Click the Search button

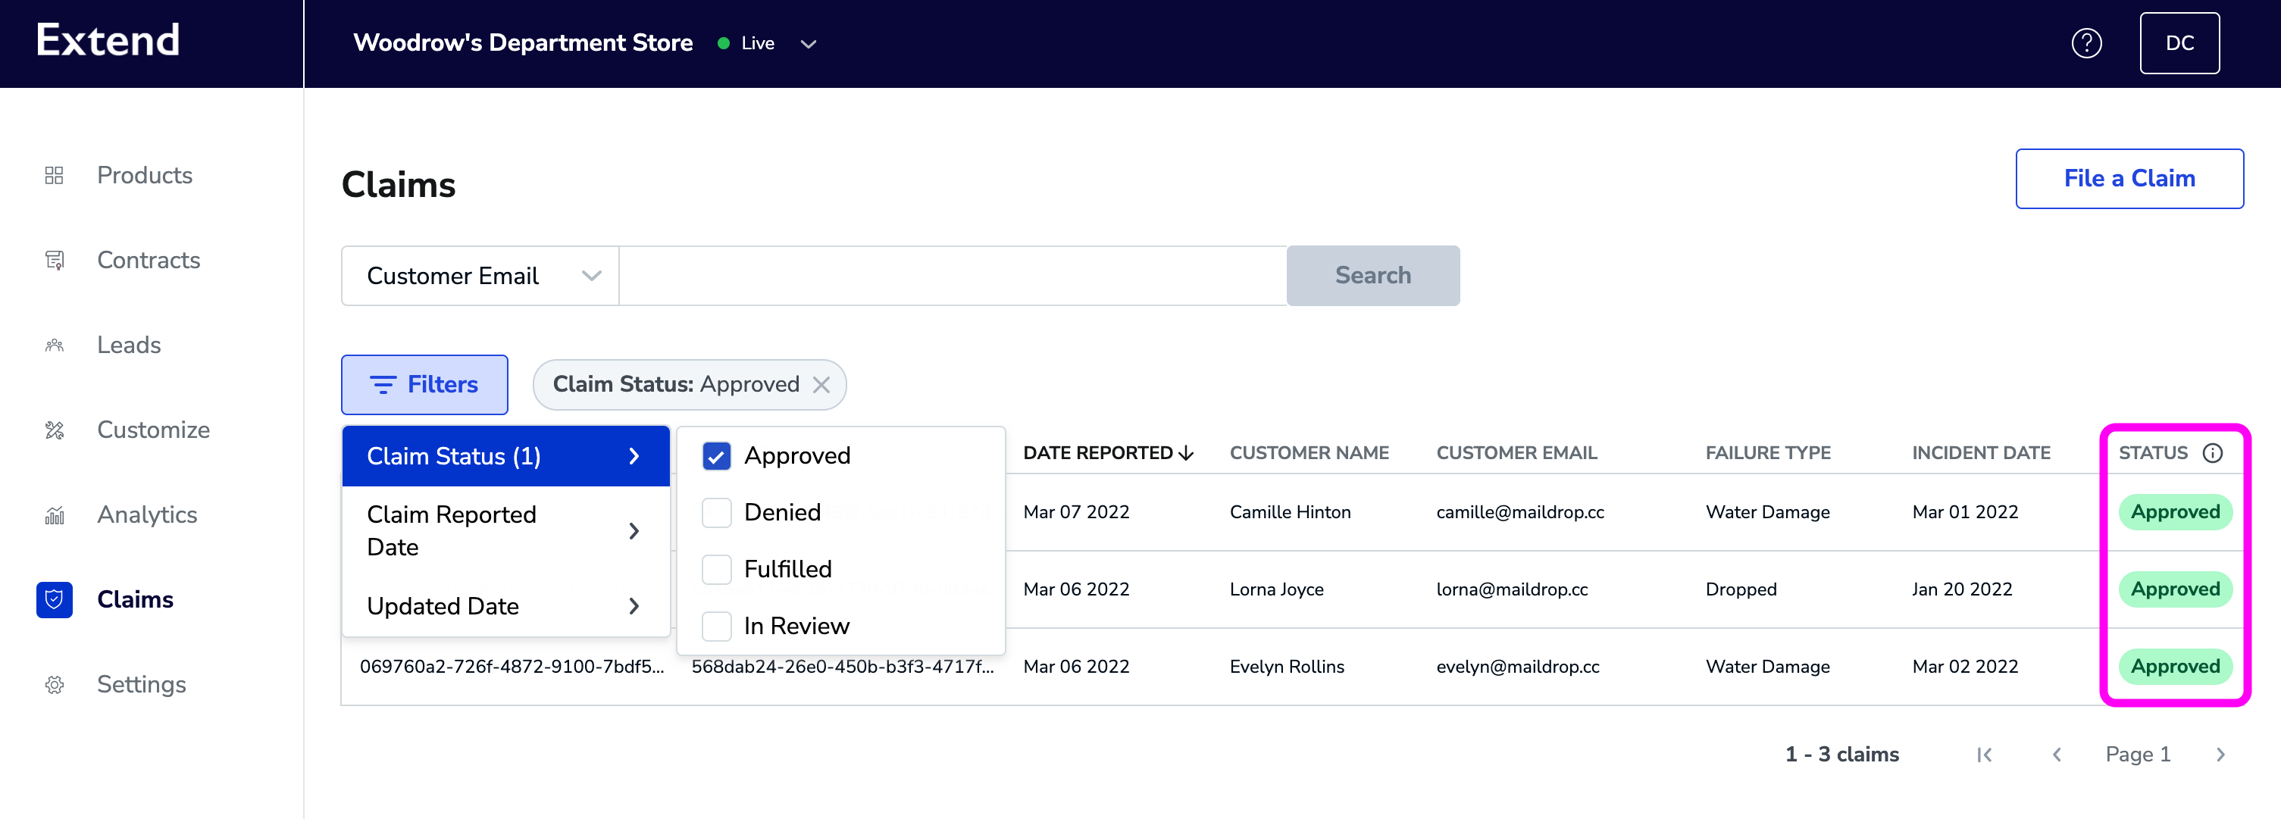tap(1372, 277)
